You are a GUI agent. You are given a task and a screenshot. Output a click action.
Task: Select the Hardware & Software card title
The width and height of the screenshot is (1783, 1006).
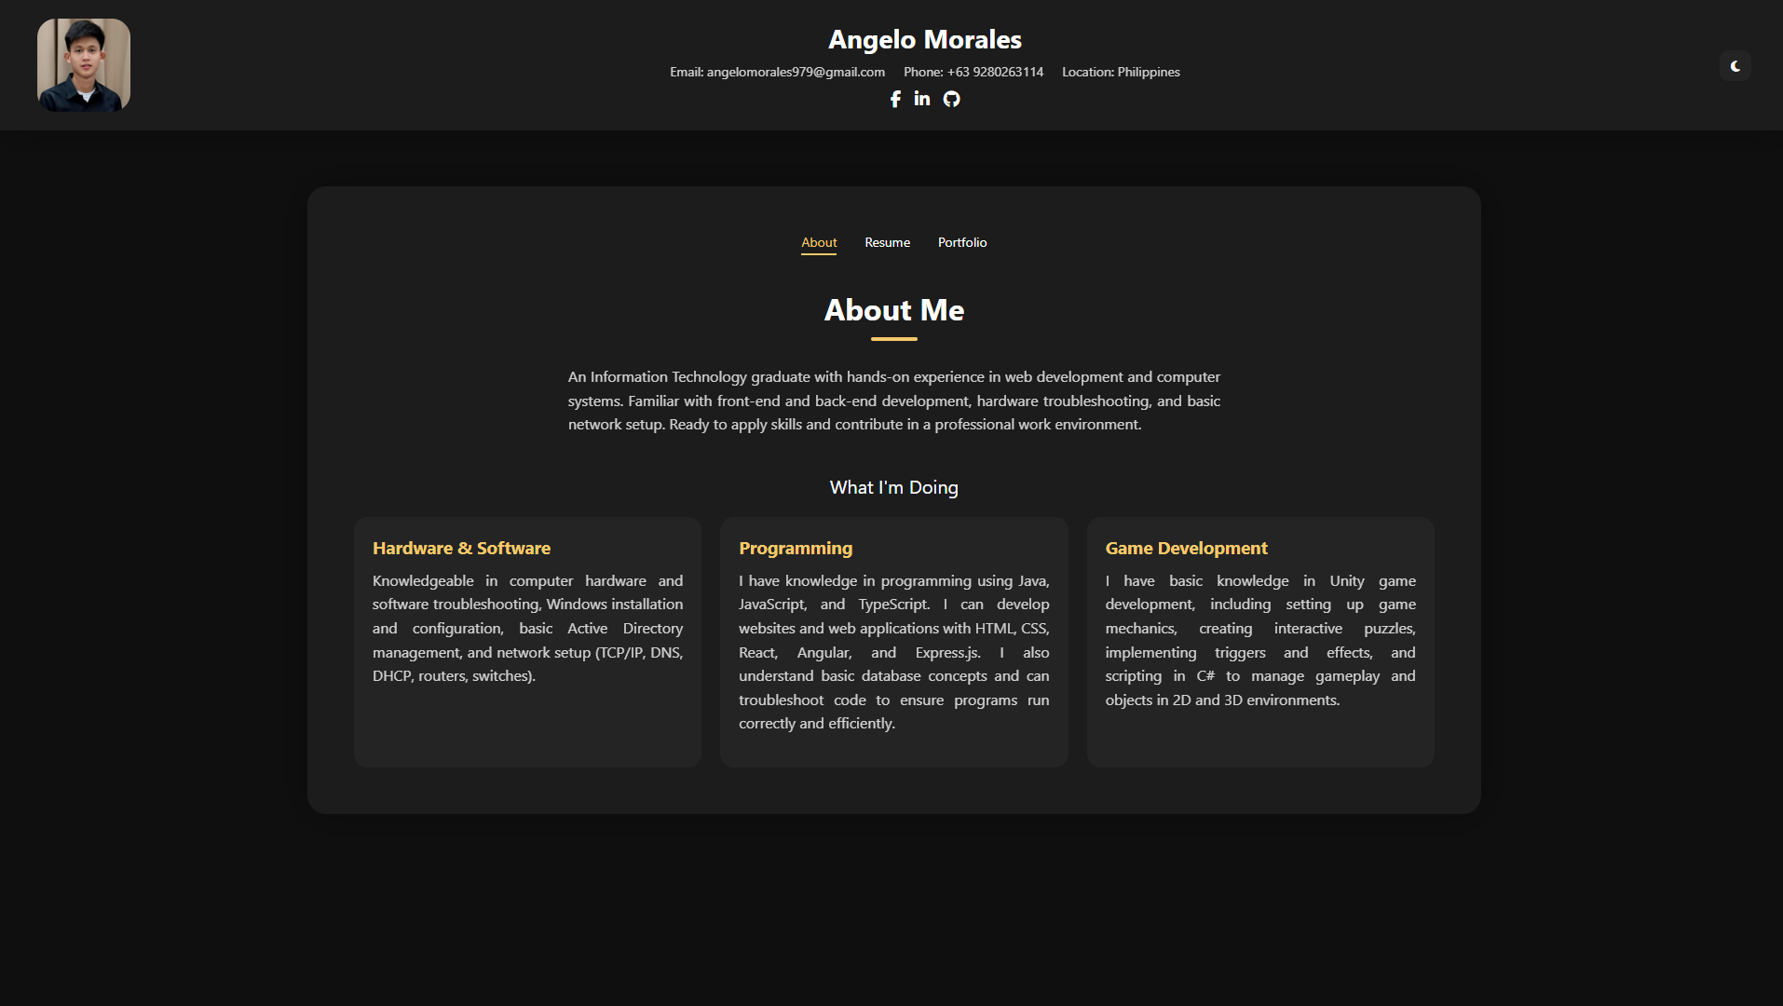461,549
